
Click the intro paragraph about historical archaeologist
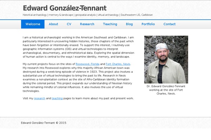point(78,47)
